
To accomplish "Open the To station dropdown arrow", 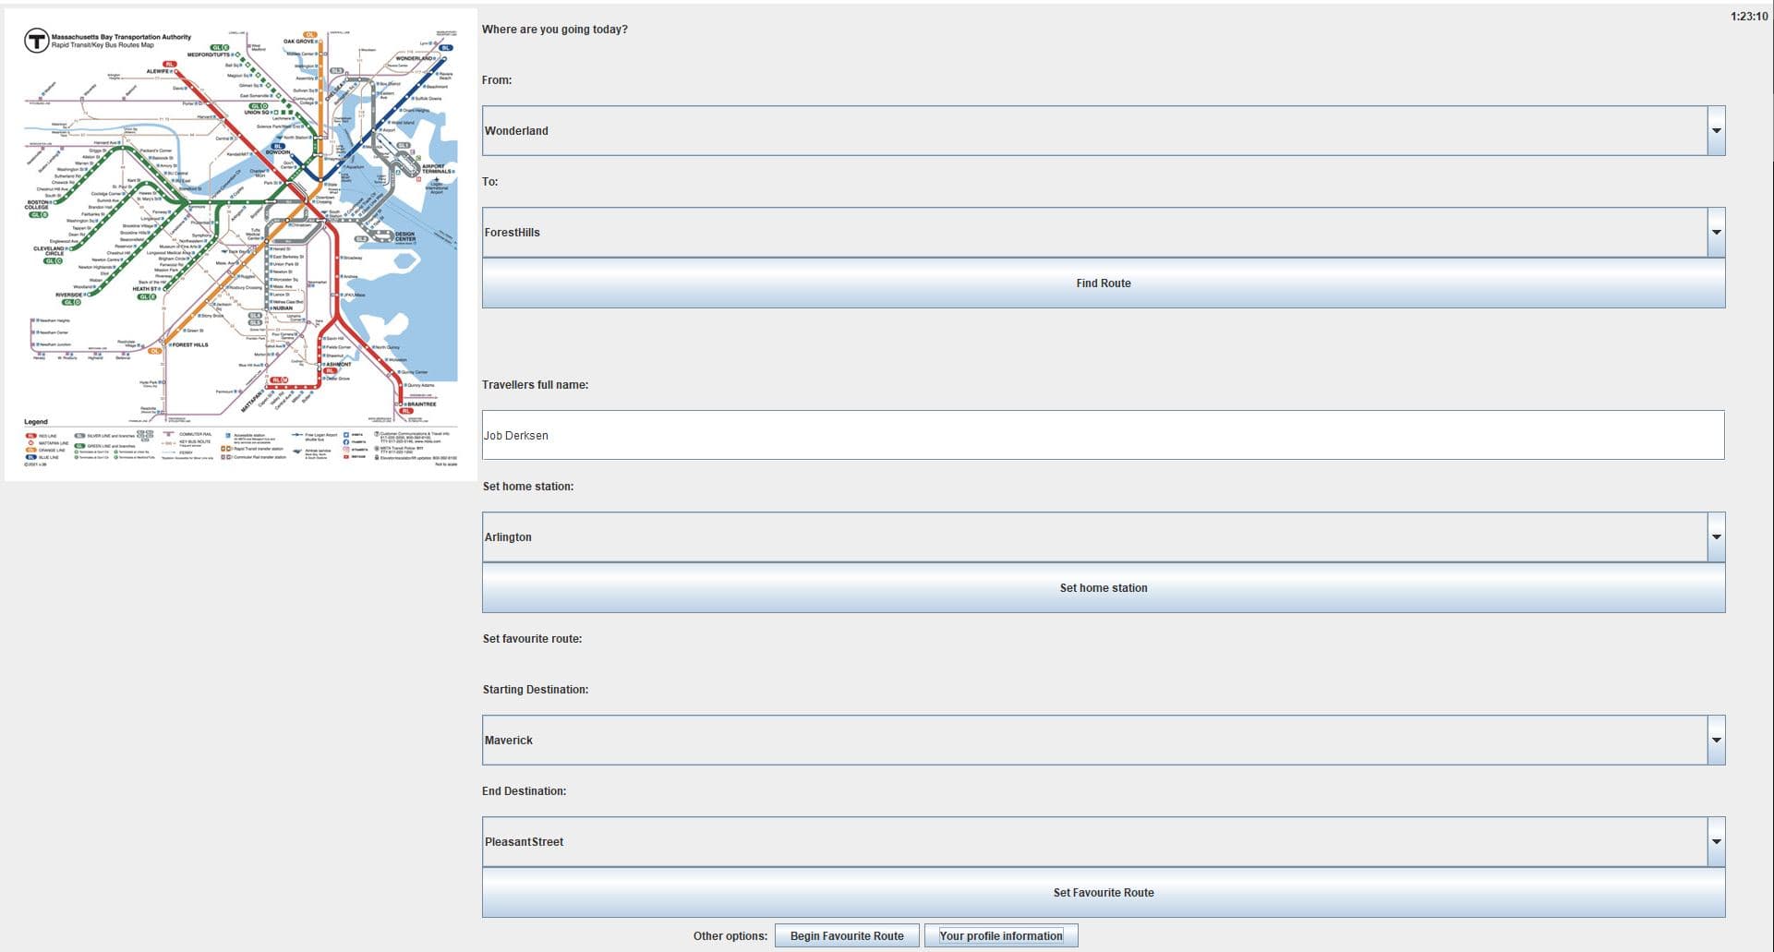I will click(x=1716, y=232).
